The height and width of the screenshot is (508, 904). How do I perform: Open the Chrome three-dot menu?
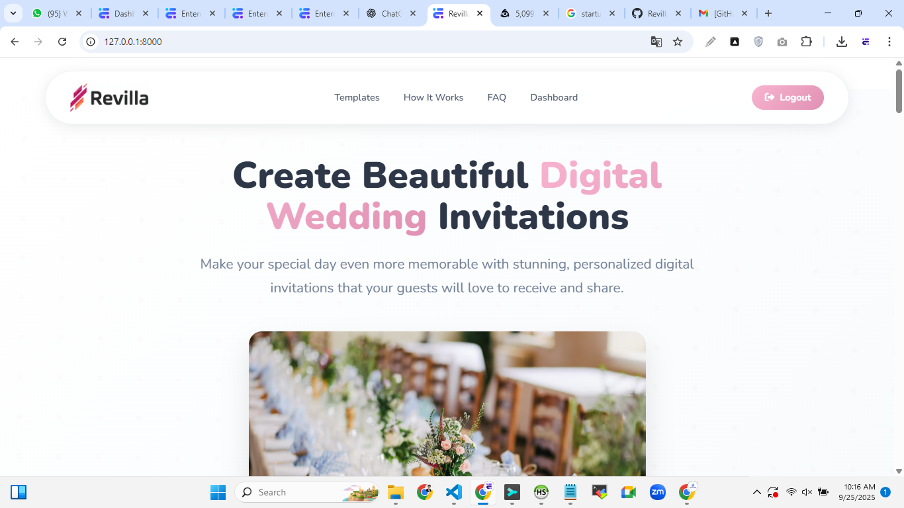889,42
